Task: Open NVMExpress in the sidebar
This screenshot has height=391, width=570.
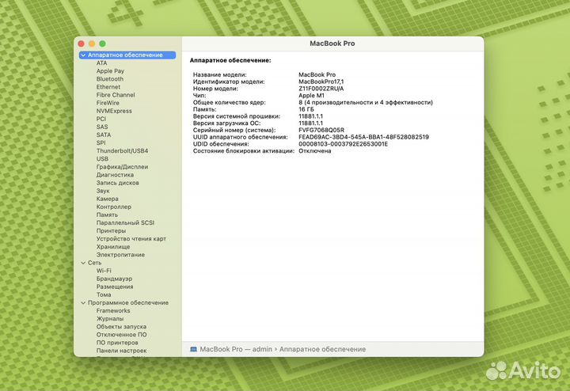Action: [114, 111]
